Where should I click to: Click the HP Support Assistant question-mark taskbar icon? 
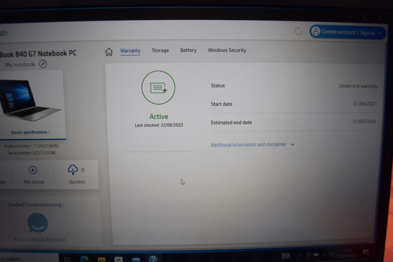153,259
